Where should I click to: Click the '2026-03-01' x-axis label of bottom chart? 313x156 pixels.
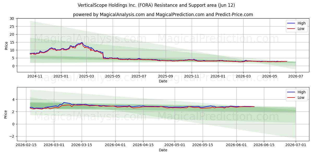pos(54,145)
